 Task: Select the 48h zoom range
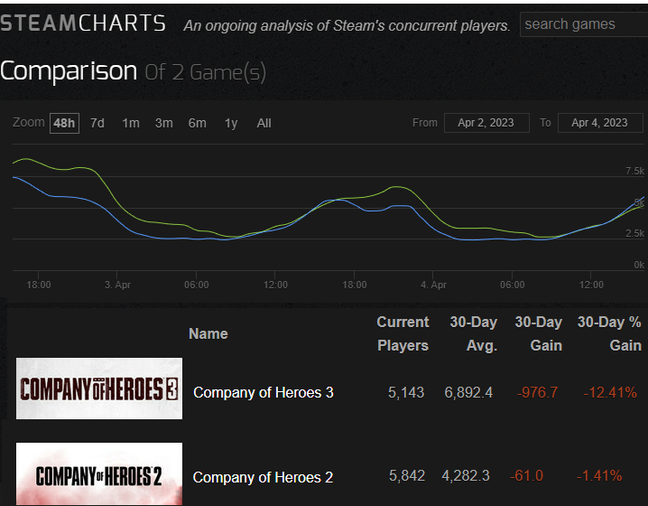(x=64, y=123)
